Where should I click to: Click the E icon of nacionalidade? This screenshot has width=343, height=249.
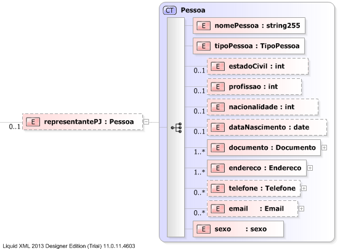point(217,107)
